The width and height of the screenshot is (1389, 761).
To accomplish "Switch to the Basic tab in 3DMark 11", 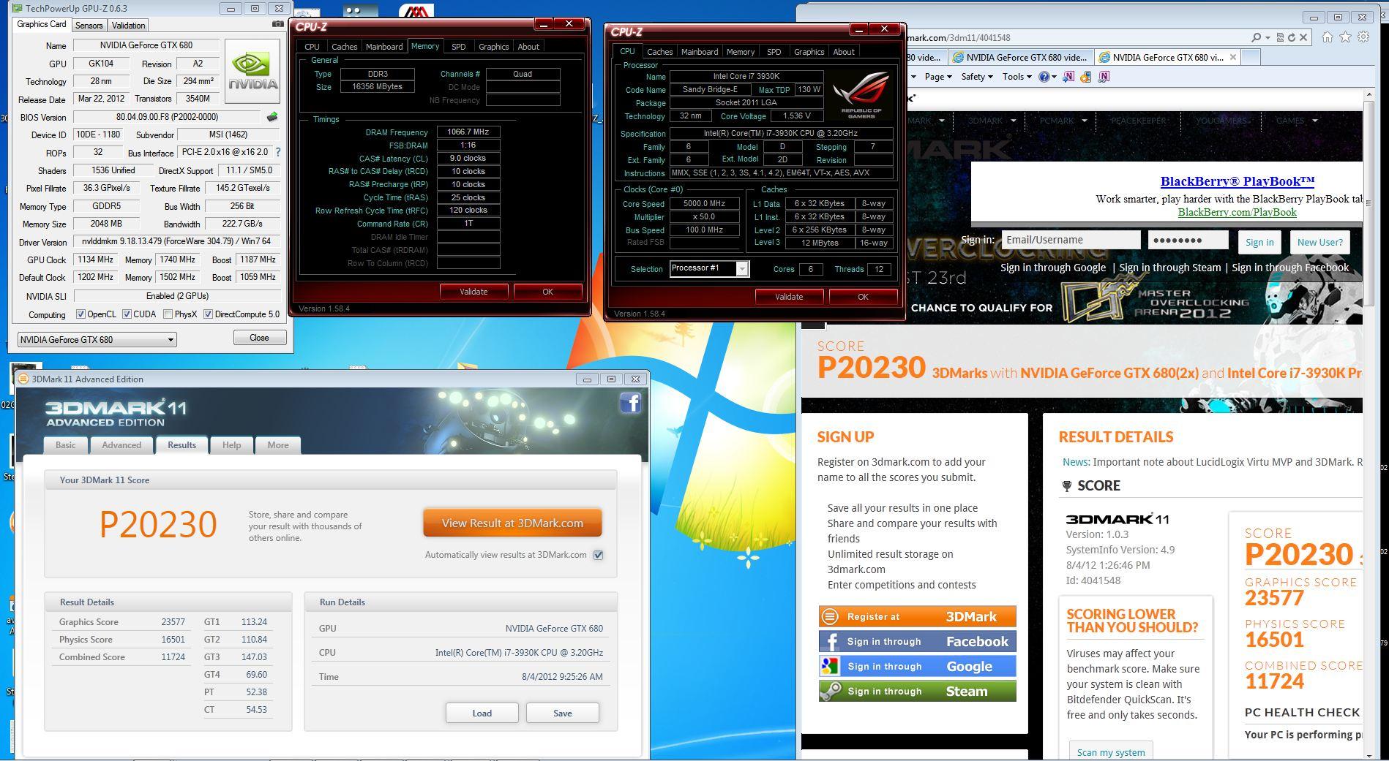I will [65, 445].
